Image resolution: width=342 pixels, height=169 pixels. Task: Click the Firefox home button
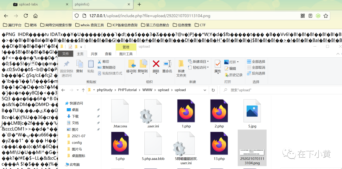coord(35,16)
